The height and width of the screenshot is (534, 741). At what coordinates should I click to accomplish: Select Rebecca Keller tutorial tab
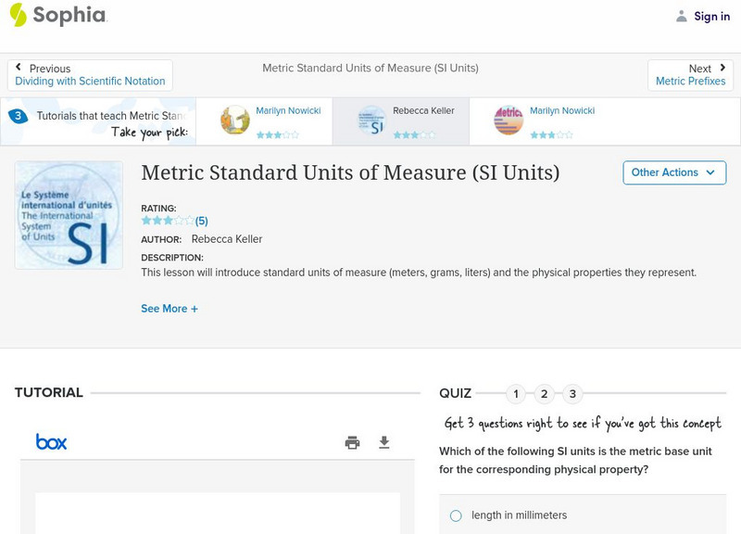coord(400,122)
